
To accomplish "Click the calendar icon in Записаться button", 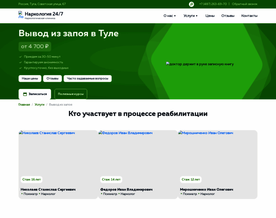I will click(x=25, y=94).
